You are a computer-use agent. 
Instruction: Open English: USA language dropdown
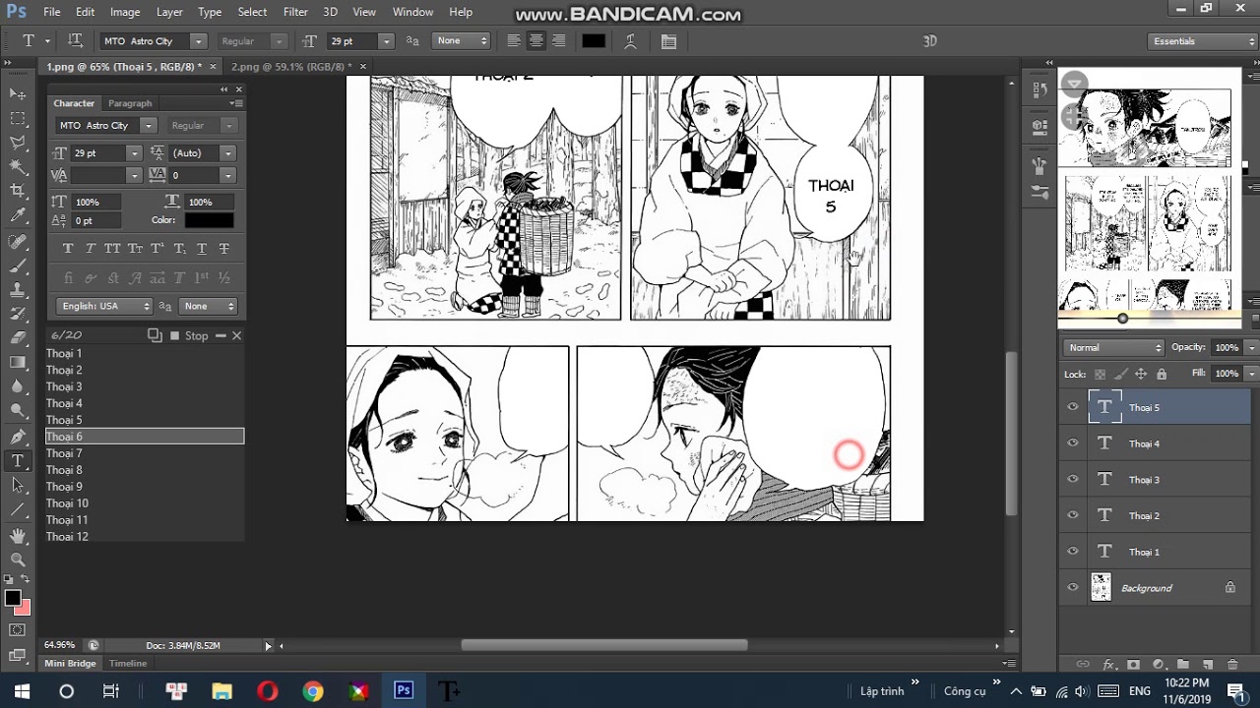(x=103, y=306)
